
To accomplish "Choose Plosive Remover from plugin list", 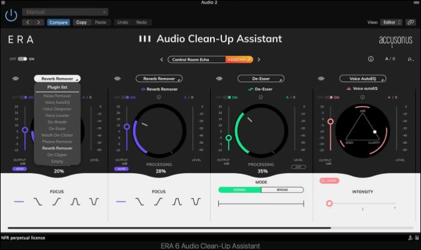I will click(57, 141).
